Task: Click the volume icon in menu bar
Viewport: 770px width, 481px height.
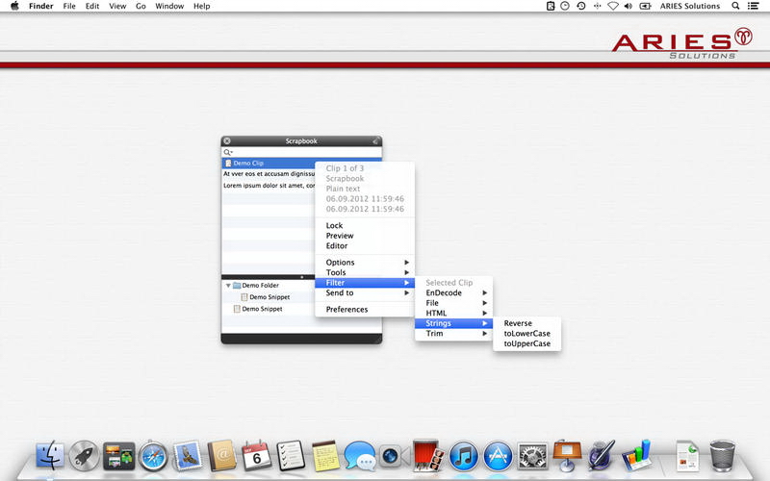Action: click(x=628, y=6)
